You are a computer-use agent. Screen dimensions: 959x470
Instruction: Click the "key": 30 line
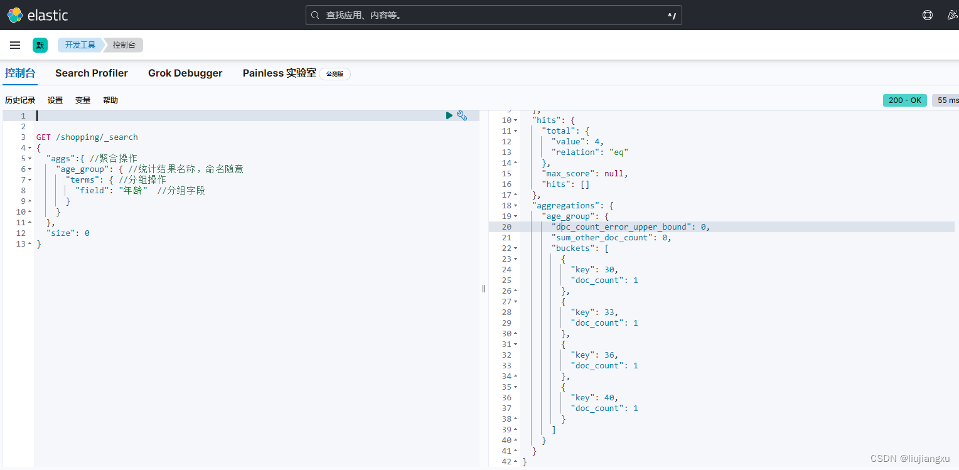point(595,270)
